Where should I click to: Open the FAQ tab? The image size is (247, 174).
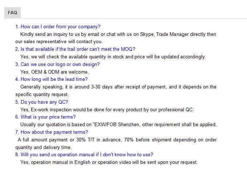click(12, 13)
